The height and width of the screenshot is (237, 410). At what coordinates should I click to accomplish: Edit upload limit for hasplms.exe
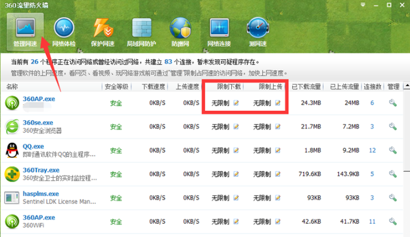[x=278, y=198]
